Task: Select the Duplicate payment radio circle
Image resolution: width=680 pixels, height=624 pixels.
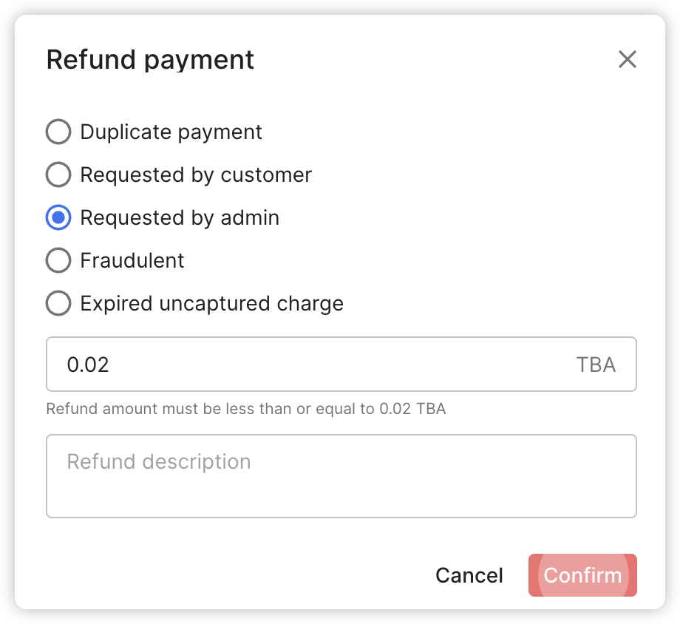Action: coord(58,132)
